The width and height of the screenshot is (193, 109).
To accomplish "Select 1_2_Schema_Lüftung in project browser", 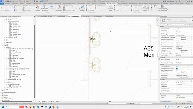I will coord(16,86).
